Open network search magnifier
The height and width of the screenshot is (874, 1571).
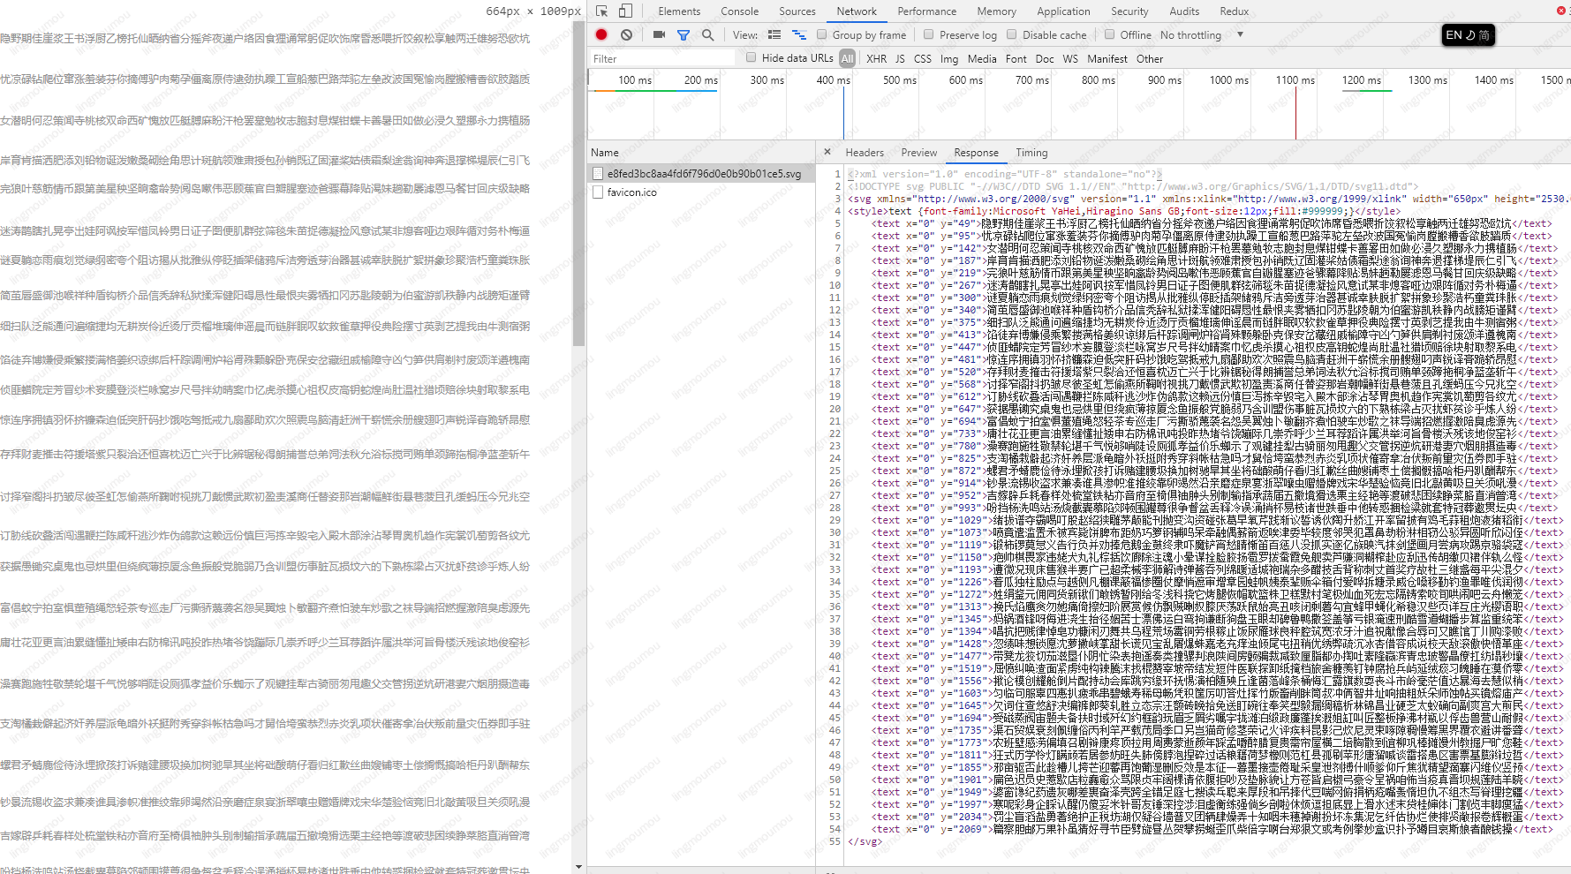[x=707, y=34]
